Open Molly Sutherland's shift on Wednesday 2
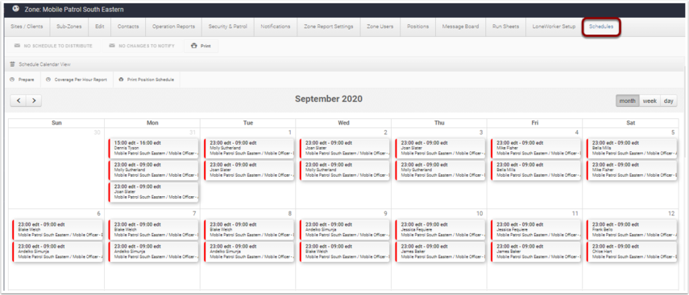This screenshot has height=295, width=689. point(345,170)
